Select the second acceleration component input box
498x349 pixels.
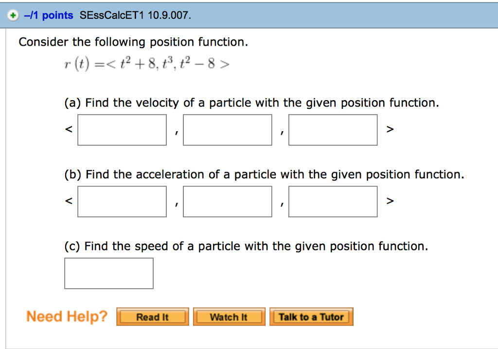(227, 201)
